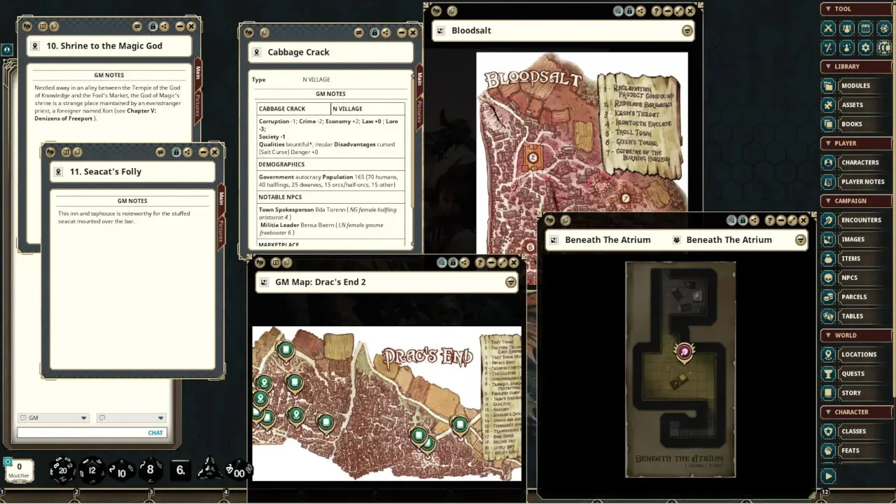Click share icon in Shrine to the Magic God window
The height and width of the screenshot is (504, 896).
coord(164,26)
